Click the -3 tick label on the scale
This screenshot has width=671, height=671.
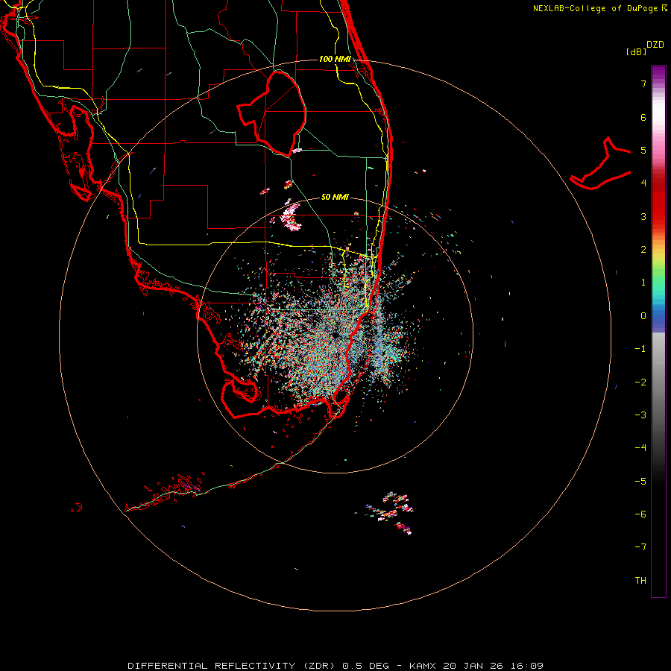click(640, 415)
